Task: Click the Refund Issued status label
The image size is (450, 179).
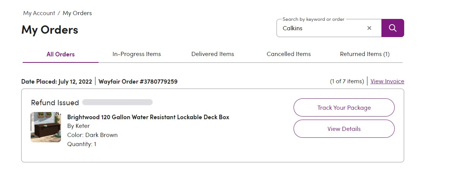Action: click(x=55, y=103)
